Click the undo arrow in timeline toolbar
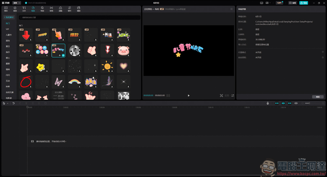 click(13, 103)
